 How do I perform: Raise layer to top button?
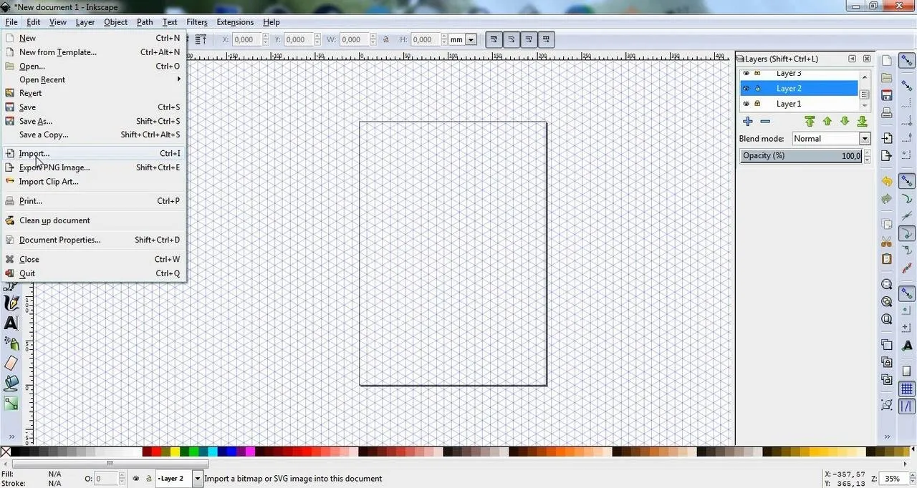point(810,122)
